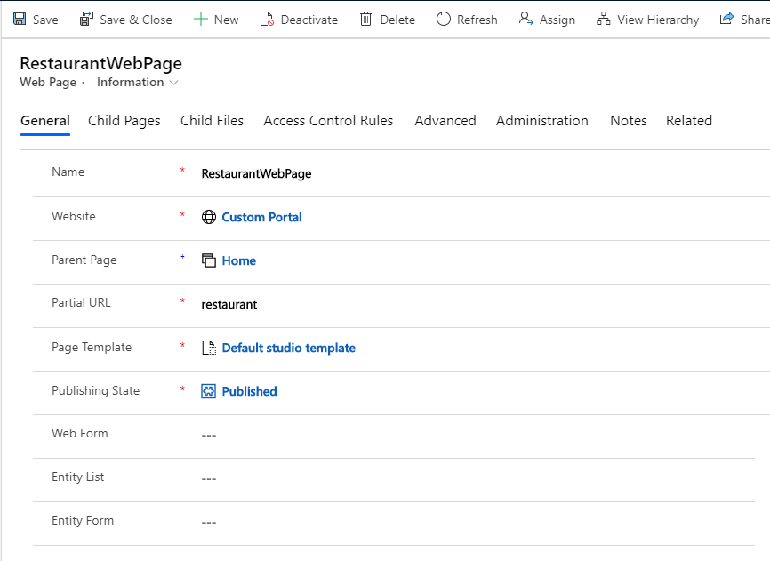Screen dimensions: 770x561
Task: Click the Deactivate document icon
Action: click(x=267, y=19)
